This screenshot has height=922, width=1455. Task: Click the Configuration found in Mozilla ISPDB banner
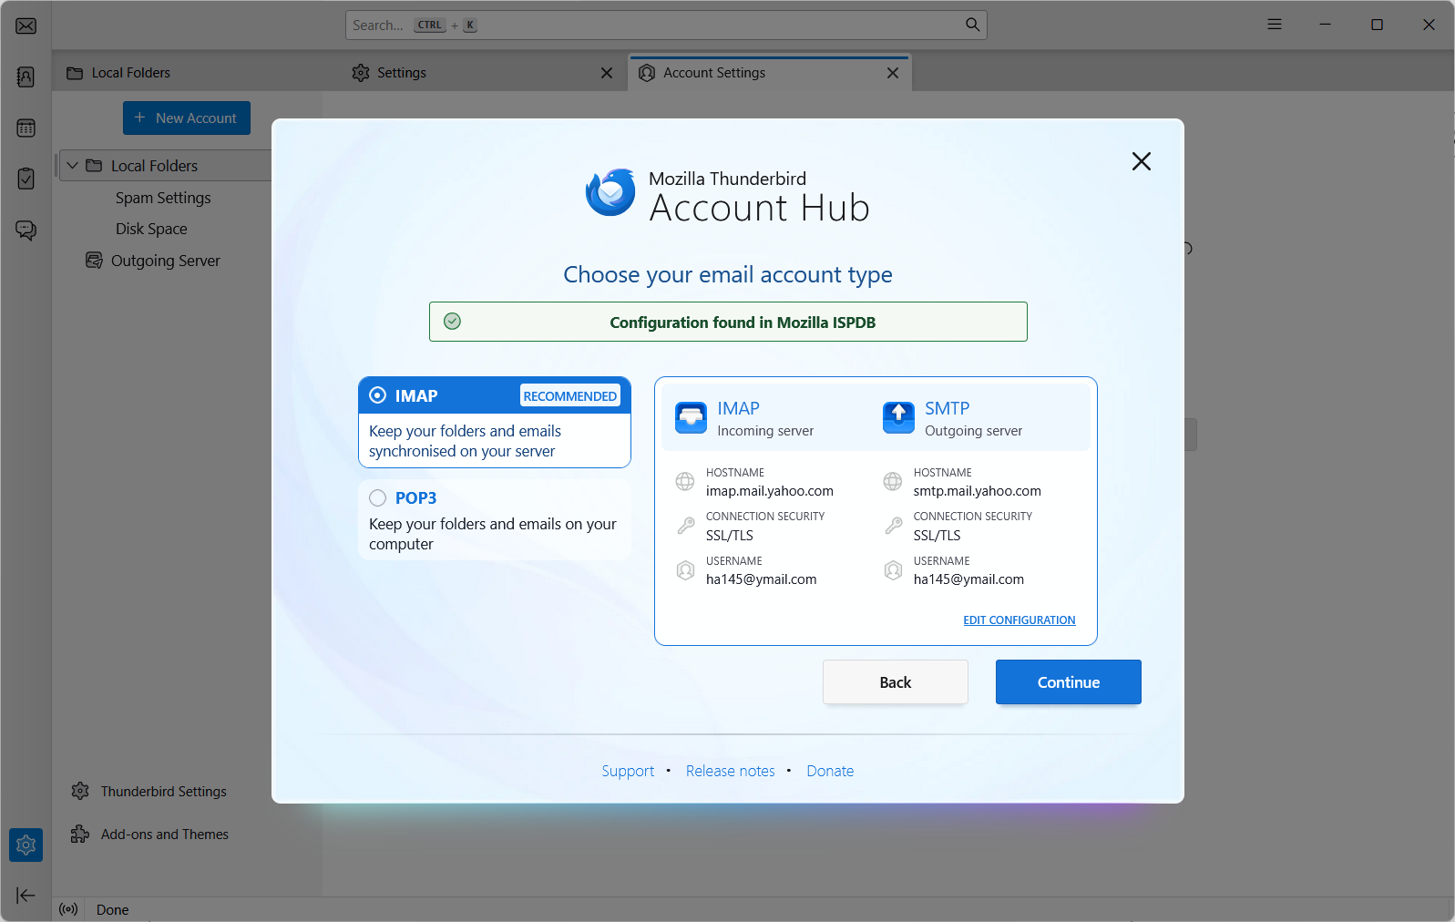point(728,322)
